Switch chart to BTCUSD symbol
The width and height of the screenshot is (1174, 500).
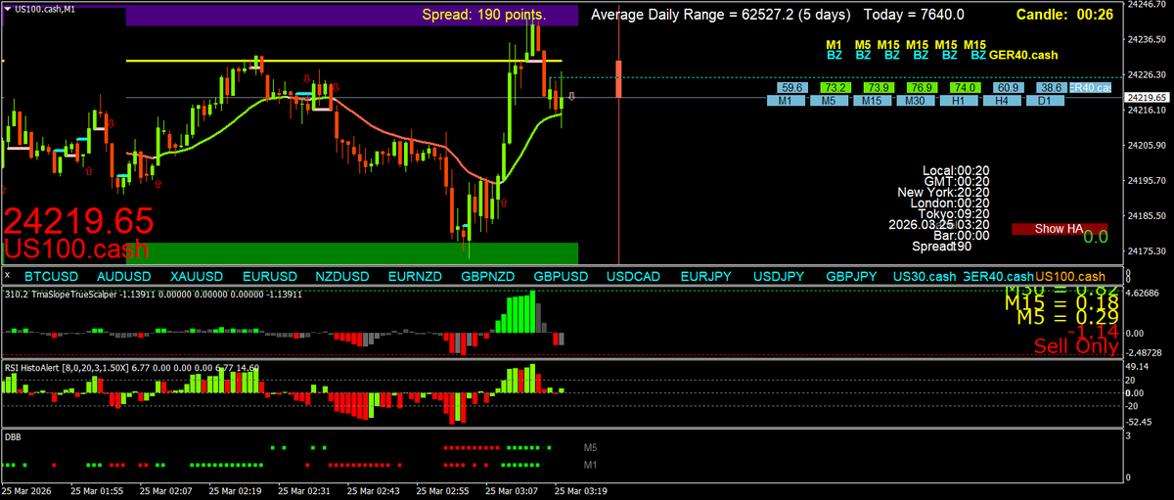click(x=49, y=277)
